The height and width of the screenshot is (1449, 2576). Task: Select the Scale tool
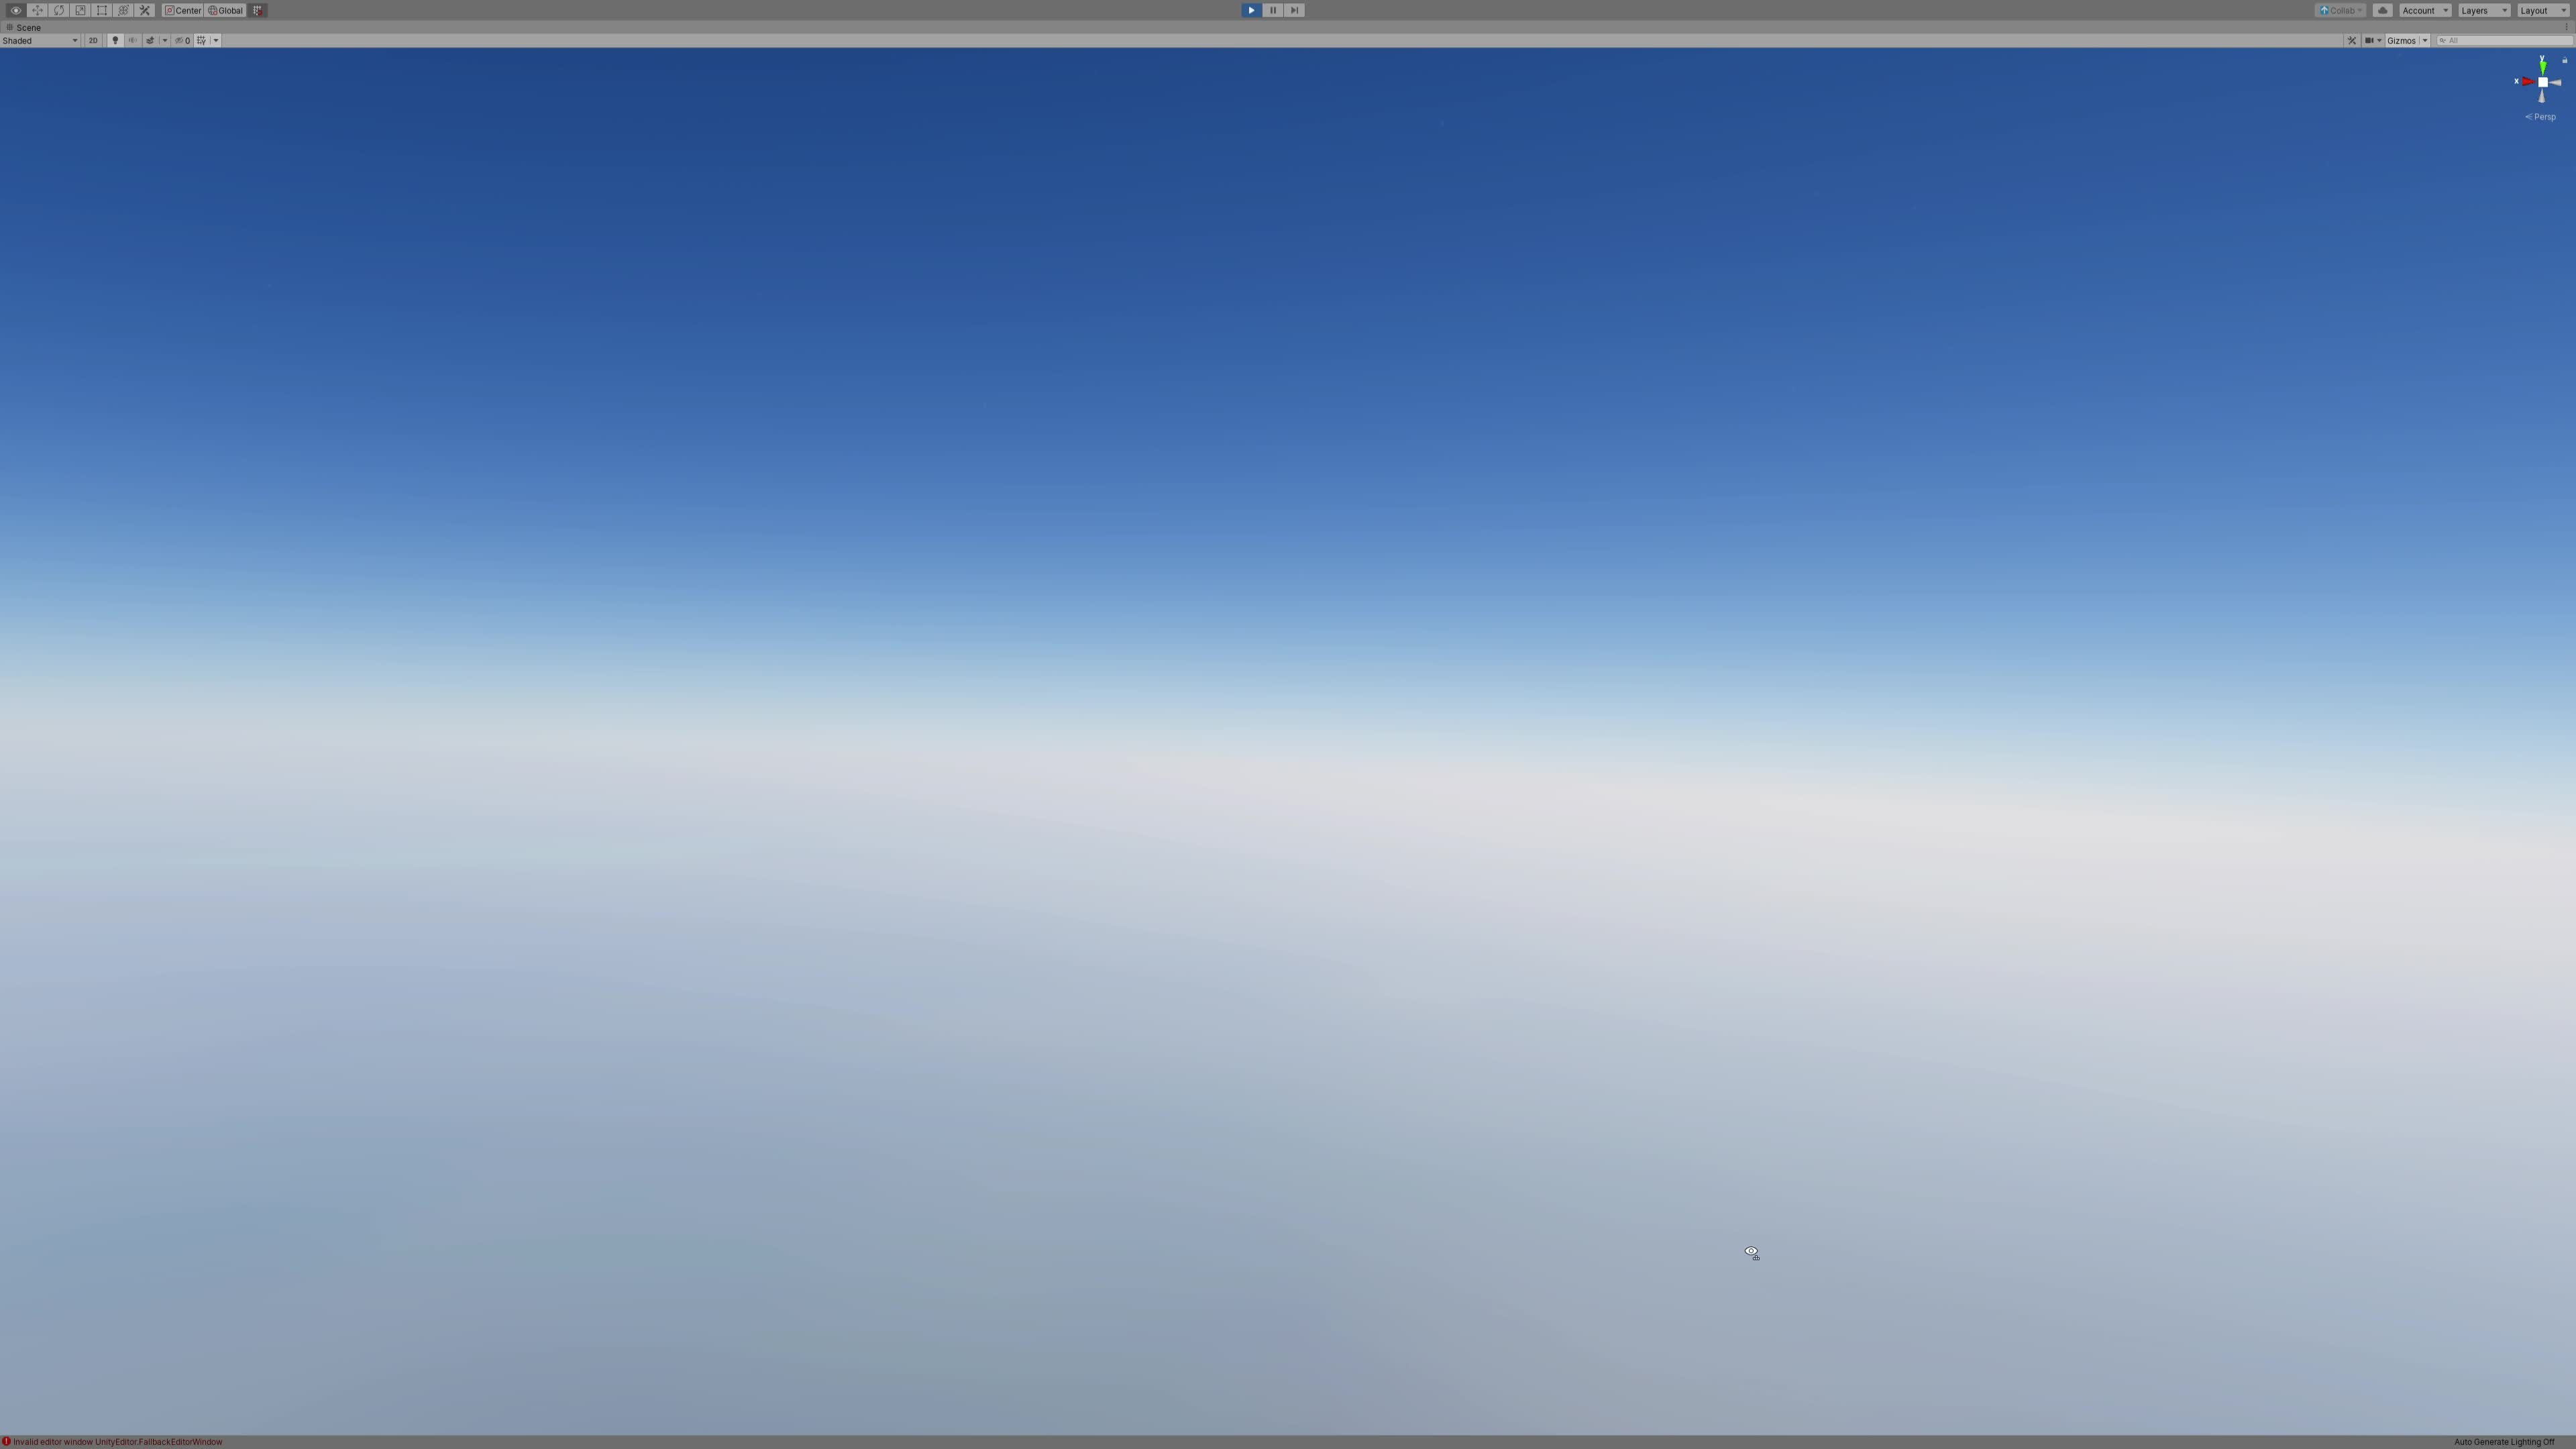[80, 10]
